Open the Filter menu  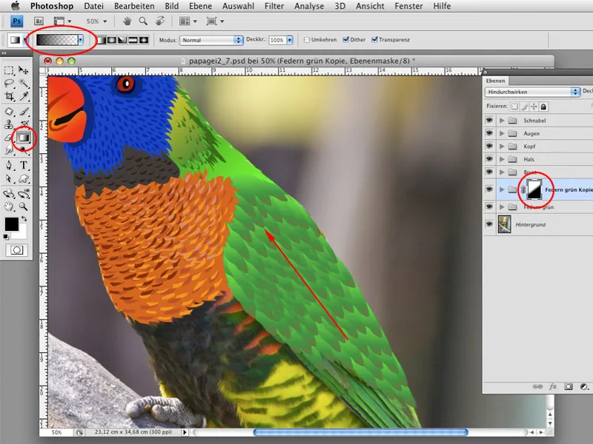pyautogui.click(x=274, y=6)
